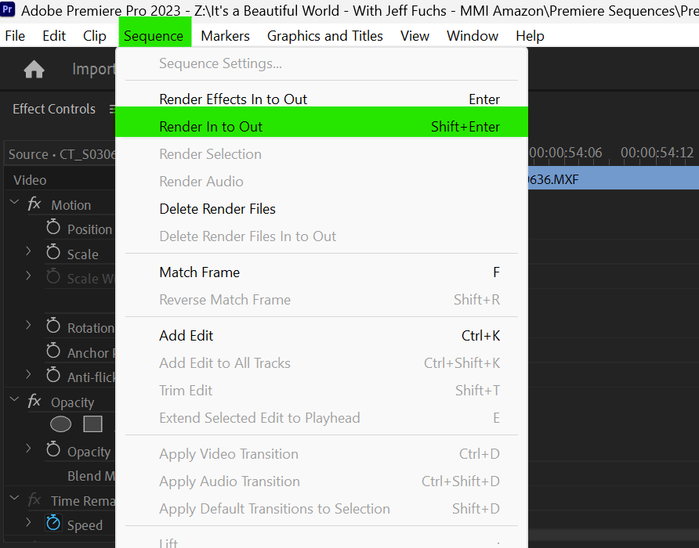The image size is (699, 548).
Task: Open the Clip menu
Action: pyautogui.click(x=95, y=36)
